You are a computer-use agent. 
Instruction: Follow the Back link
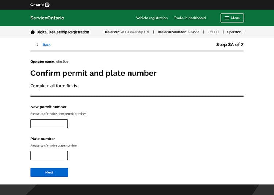46,45
